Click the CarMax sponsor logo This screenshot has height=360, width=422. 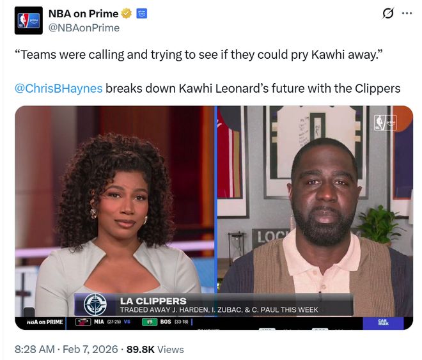(x=383, y=322)
